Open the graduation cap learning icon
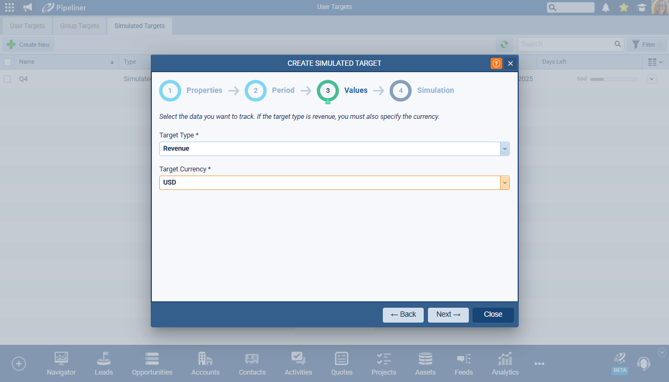This screenshot has height=382, width=669. pos(642,7)
